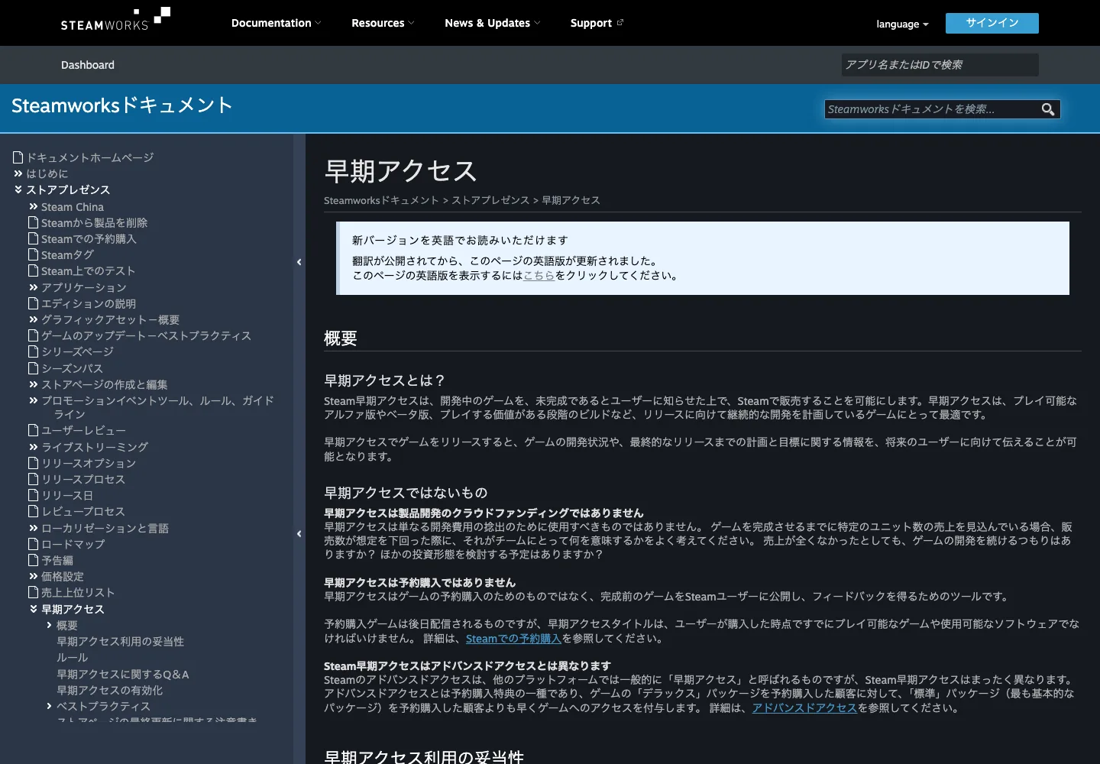Image resolution: width=1100 pixels, height=764 pixels.
Task: Expand ローカリゼーションと言語 tree item
Action: pyautogui.click(x=34, y=528)
